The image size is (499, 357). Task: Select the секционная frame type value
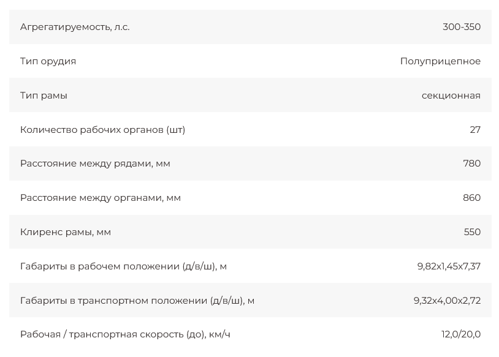click(x=451, y=96)
